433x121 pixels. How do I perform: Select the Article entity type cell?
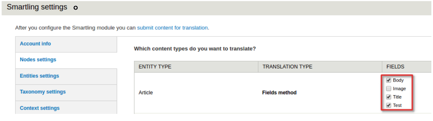point(146,93)
